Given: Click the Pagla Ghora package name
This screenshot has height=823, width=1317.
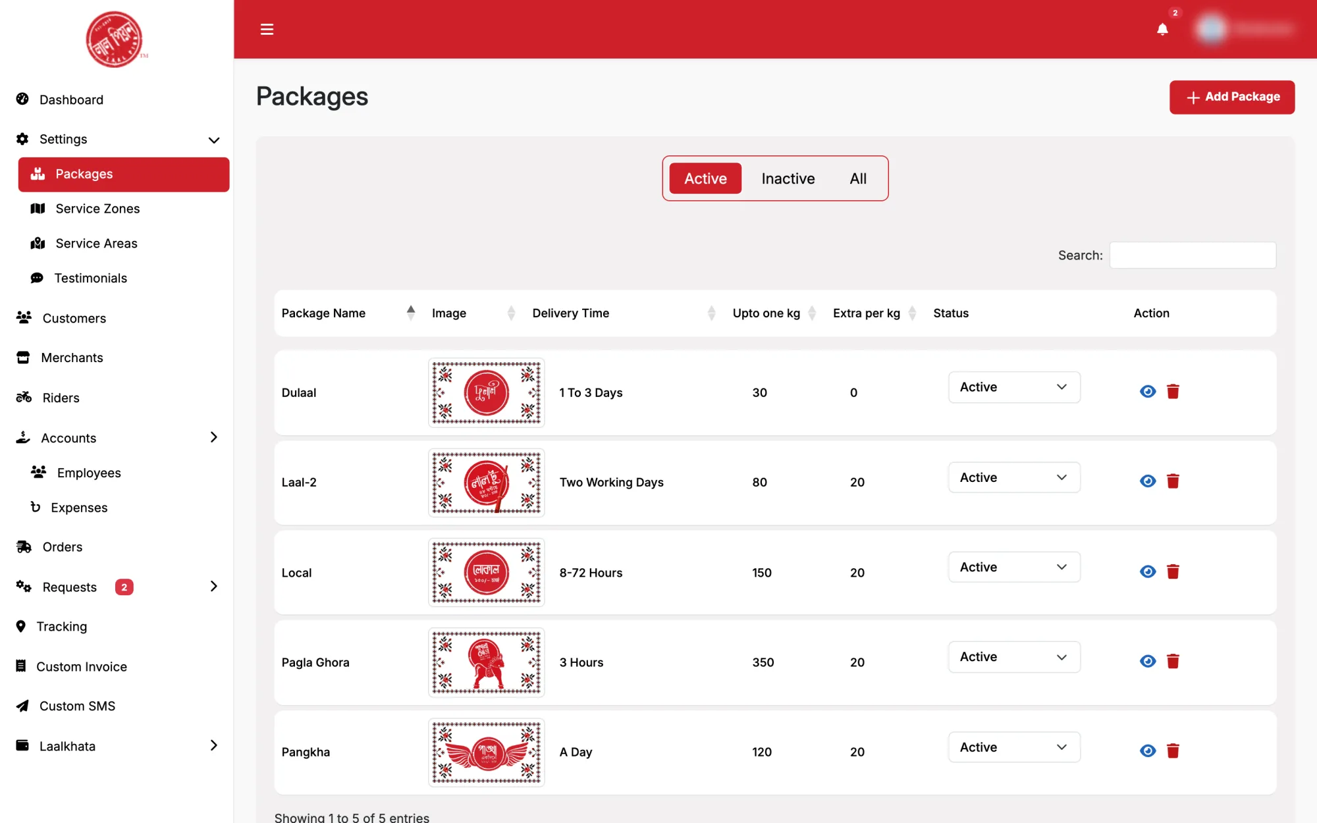Looking at the screenshot, I should coord(315,662).
